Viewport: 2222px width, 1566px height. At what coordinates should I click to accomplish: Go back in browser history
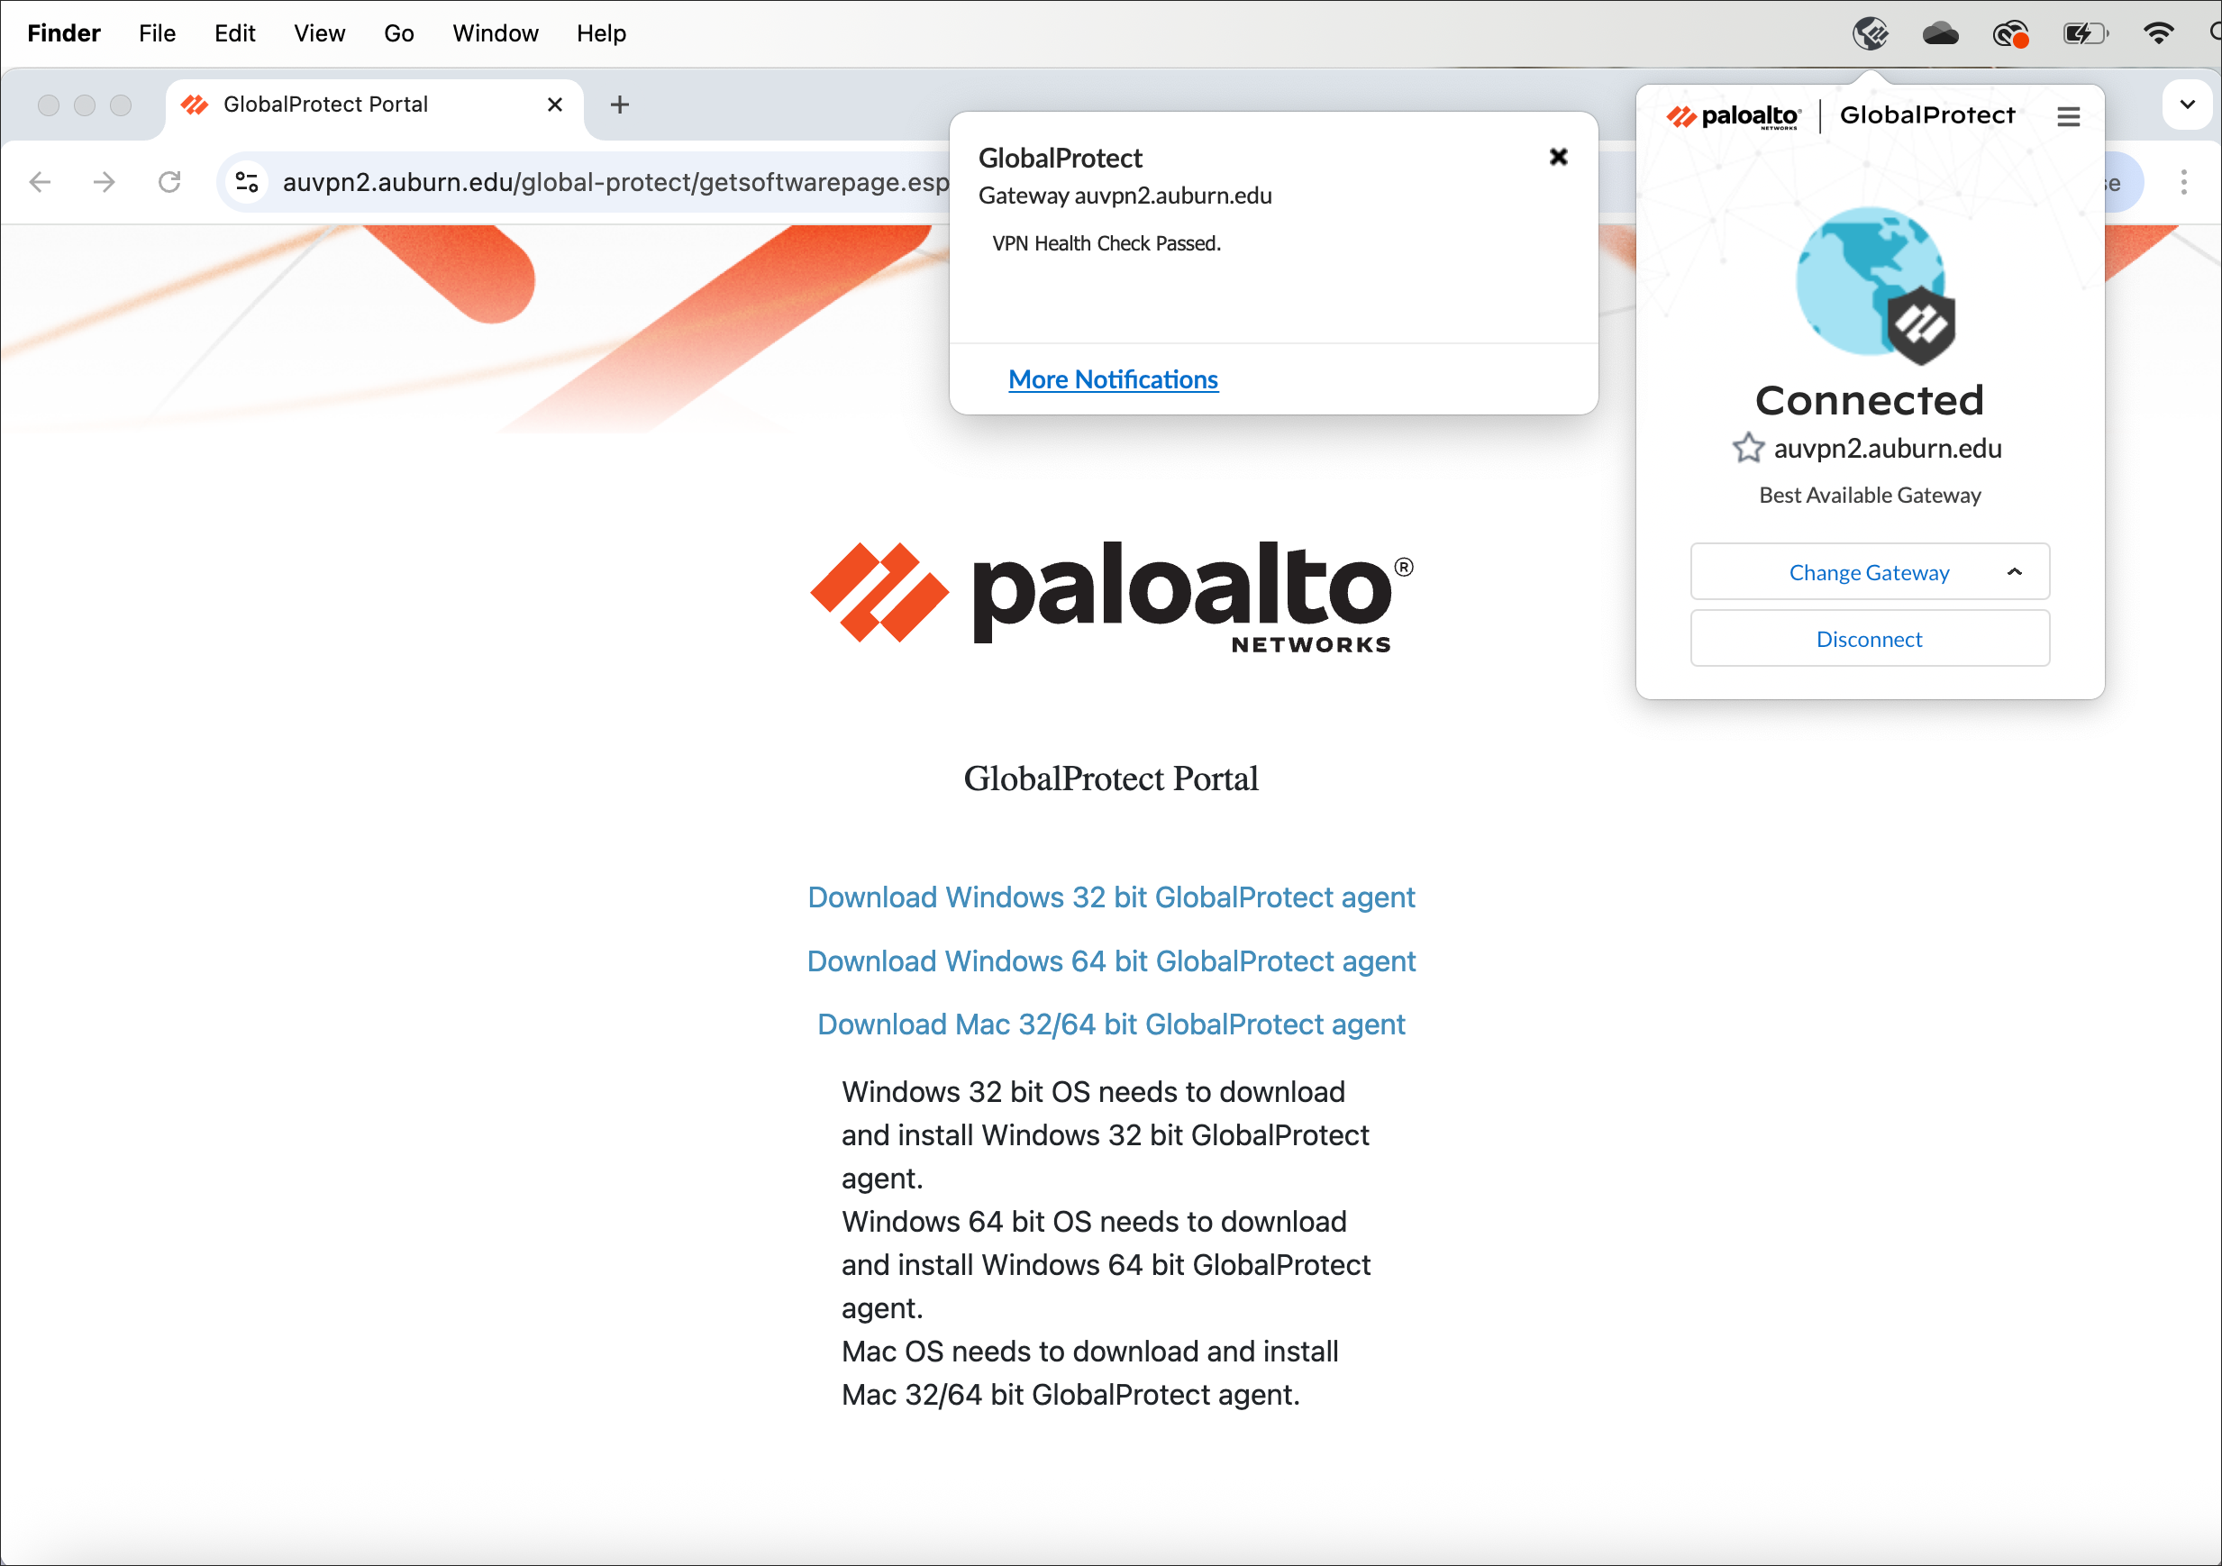tap(40, 182)
